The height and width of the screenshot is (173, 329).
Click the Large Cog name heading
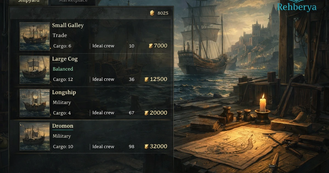coord(65,59)
